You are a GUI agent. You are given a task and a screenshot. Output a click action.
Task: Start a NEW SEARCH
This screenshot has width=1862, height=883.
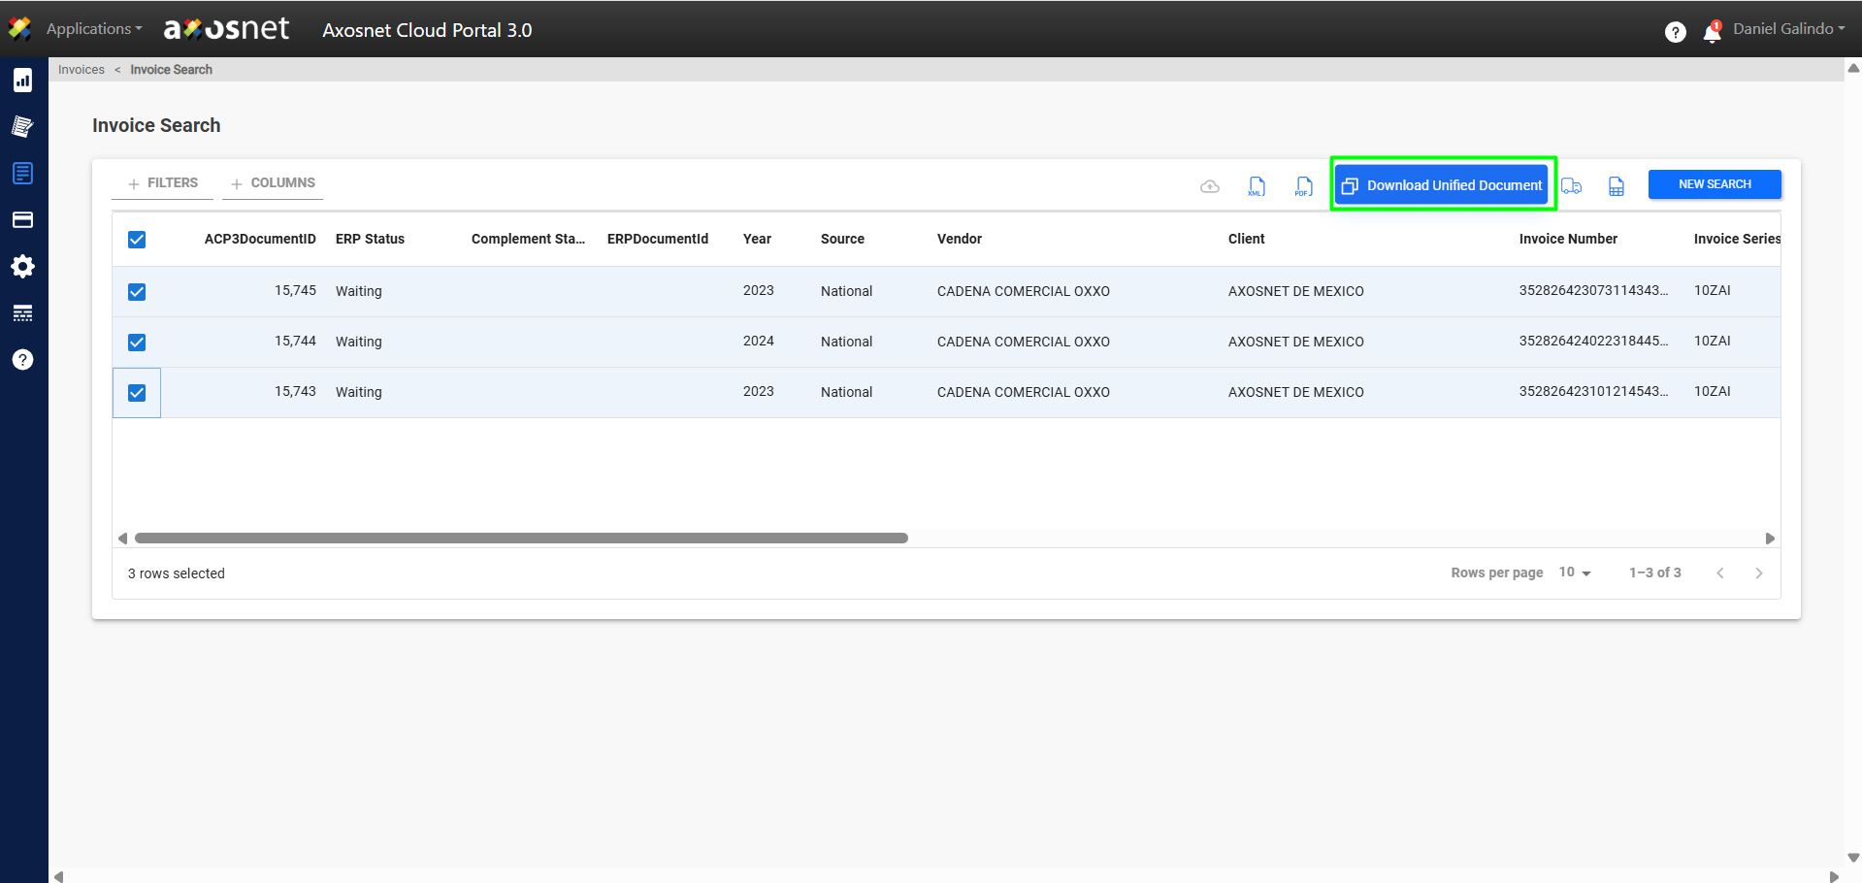click(x=1715, y=184)
